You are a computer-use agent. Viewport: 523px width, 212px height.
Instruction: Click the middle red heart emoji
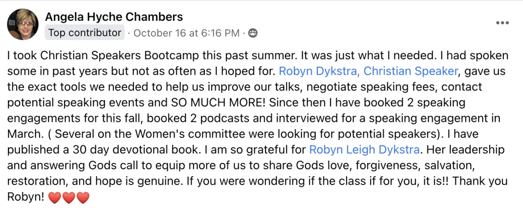69,198
